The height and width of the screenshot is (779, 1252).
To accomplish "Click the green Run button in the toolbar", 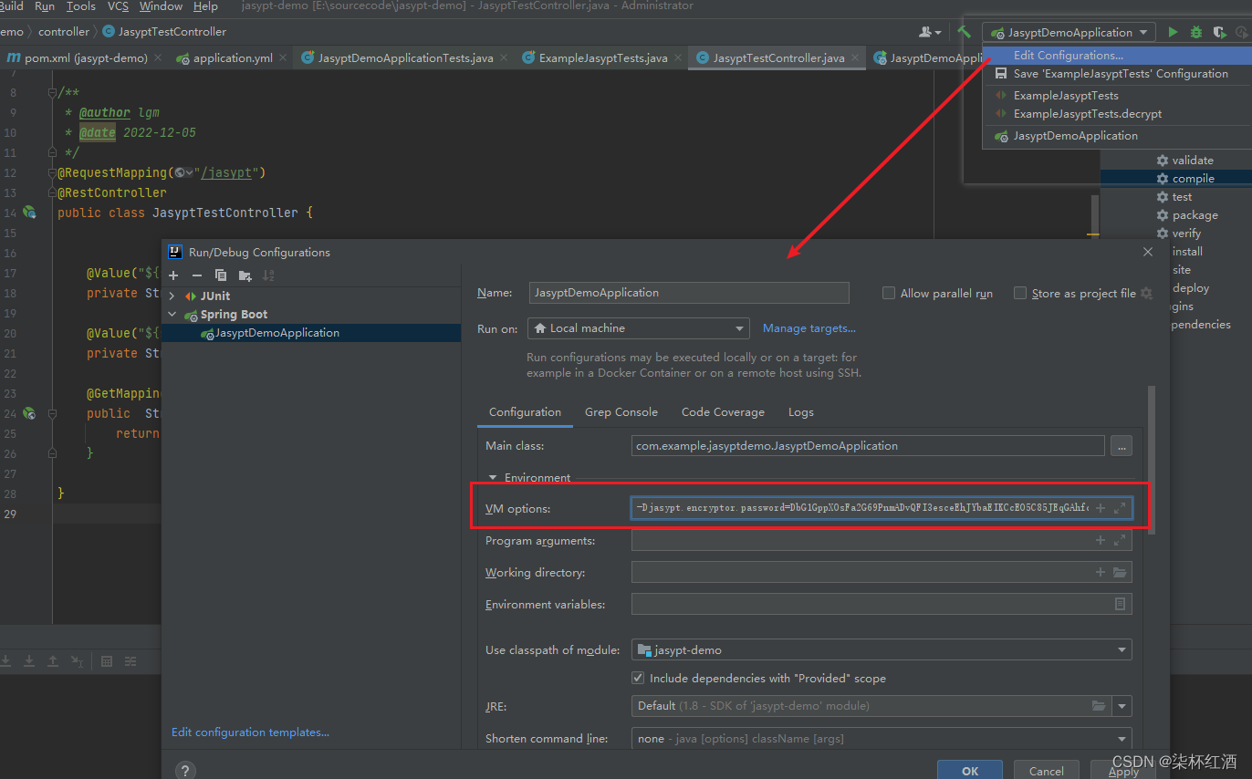I will (x=1173, y=32).
